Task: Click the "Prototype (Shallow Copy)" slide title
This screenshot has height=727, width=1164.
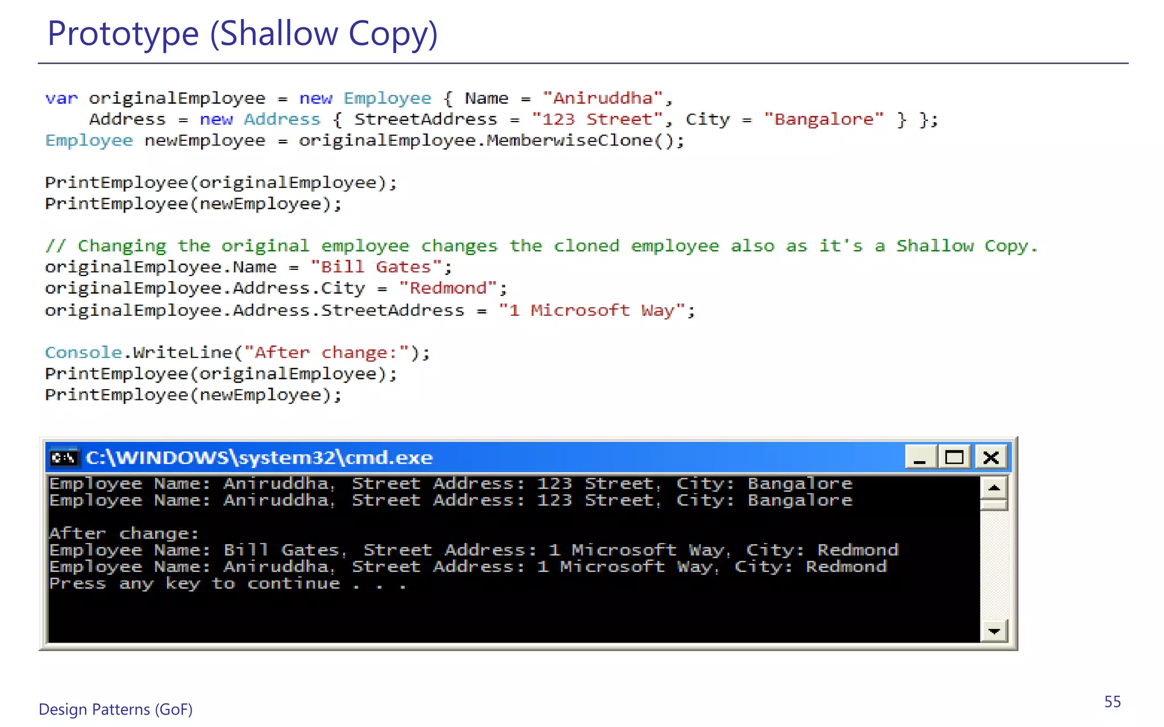Action: click(242, 34)
